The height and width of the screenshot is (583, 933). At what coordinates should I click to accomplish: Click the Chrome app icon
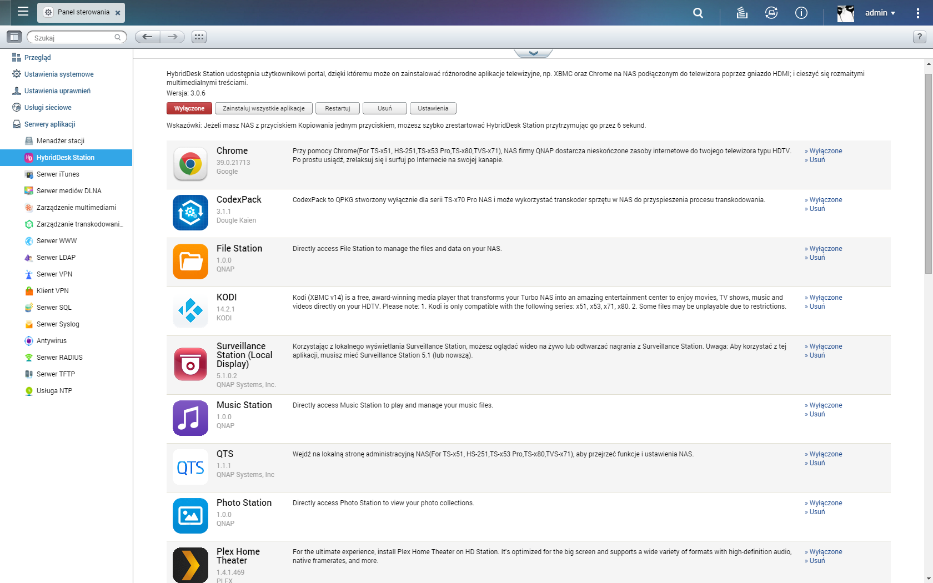coord(190,164)
